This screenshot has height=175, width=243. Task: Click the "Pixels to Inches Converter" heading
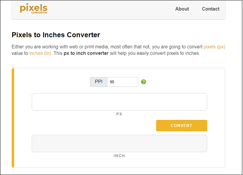(56, 35)
